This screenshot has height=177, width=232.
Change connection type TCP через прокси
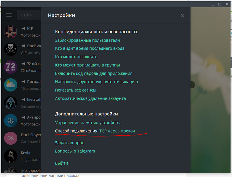117,131
